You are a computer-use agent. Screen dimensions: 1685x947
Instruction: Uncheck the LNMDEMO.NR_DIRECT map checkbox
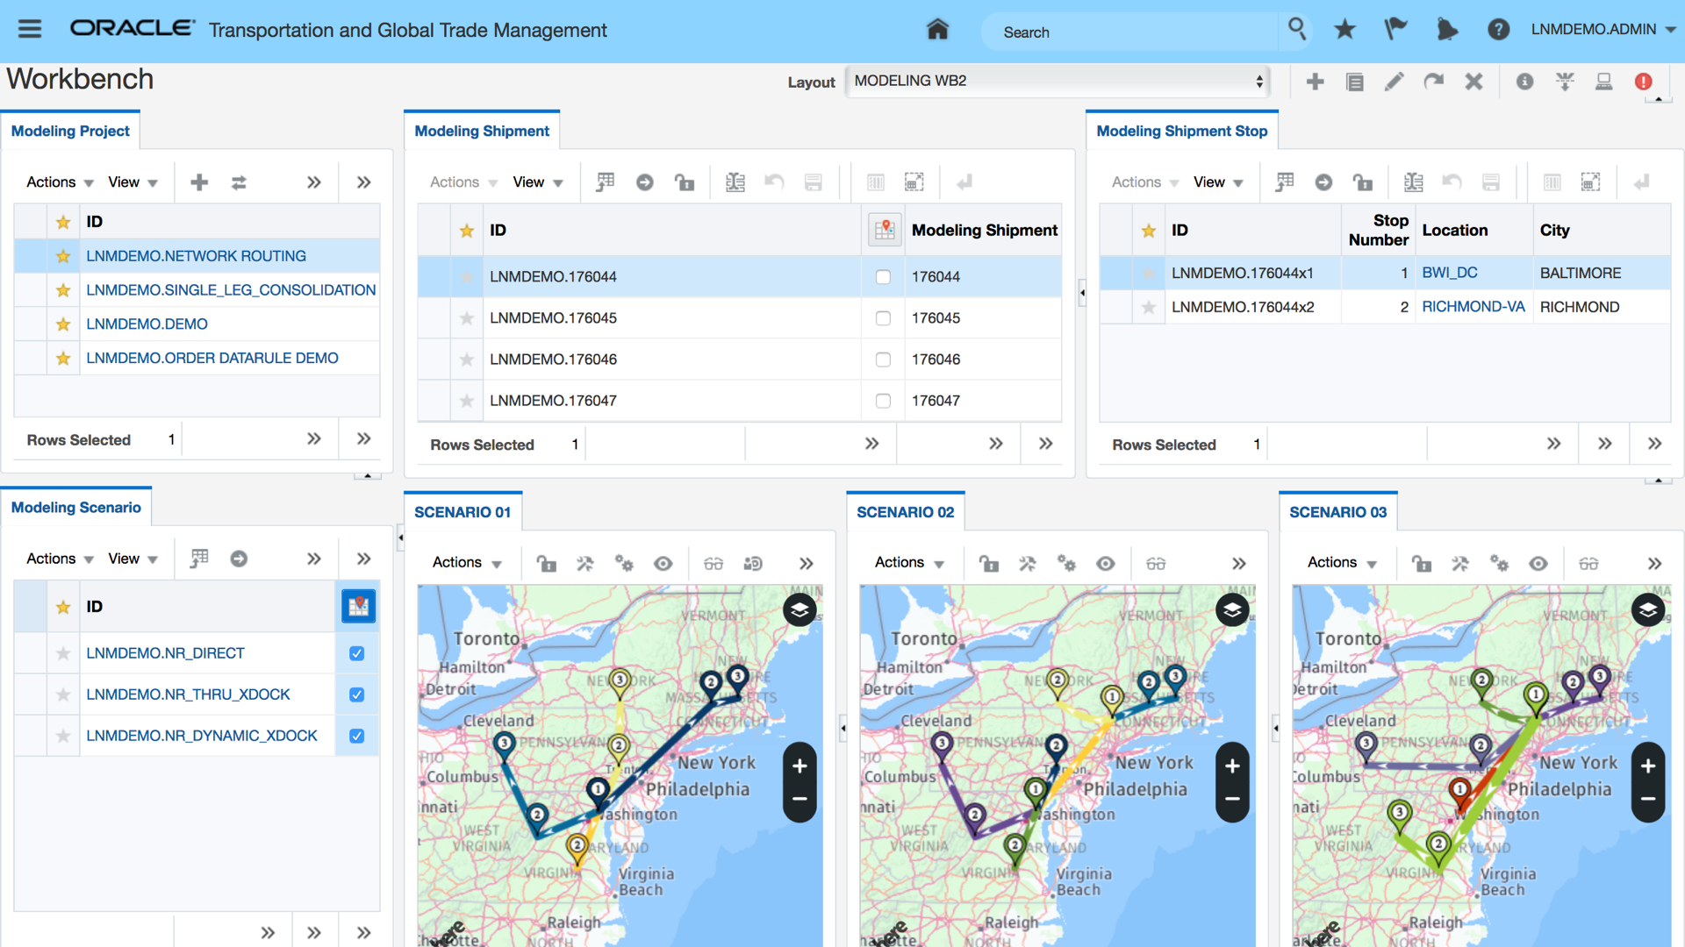click(x=356, y=653)
